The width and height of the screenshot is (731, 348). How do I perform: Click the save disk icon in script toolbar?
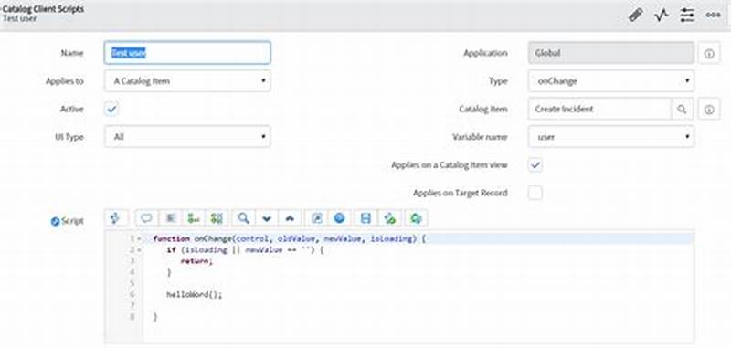tap(366, 217)
